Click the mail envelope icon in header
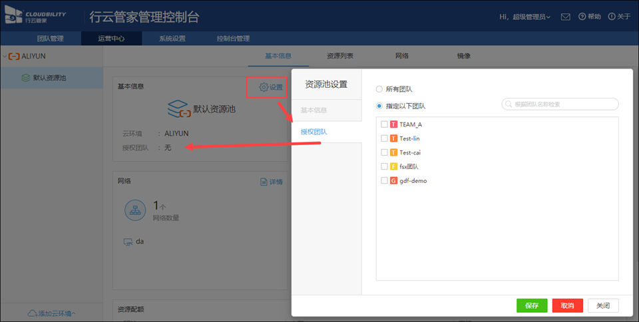The height and width of the screenshot is (322, 639). [x=565, y=17]
